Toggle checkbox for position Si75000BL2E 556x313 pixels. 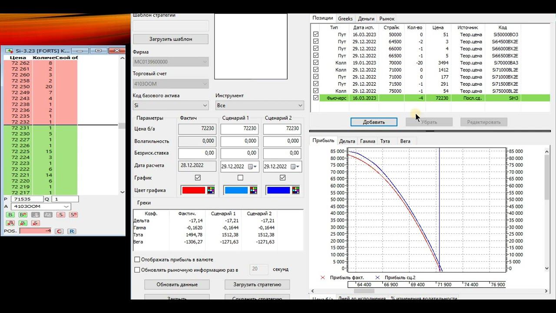pos(316,91)
